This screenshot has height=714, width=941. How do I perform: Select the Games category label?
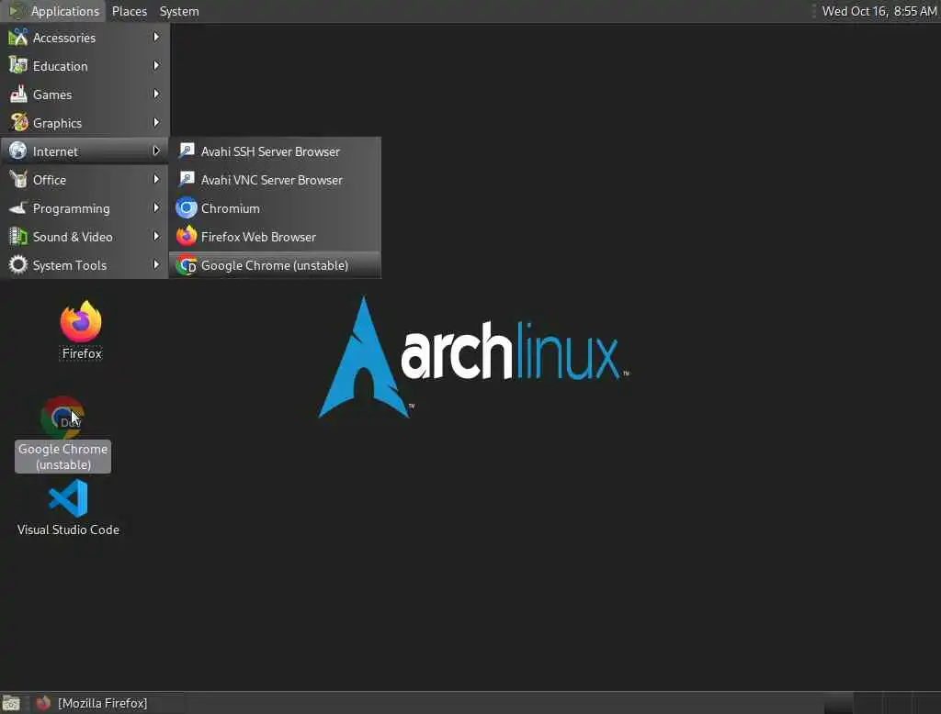click(52, 95)
